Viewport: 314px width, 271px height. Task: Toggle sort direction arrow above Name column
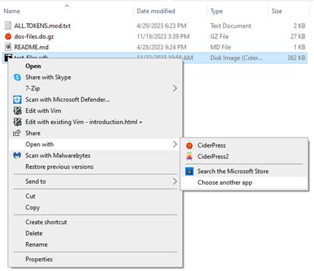pyautogui.click(x=67, y=6)
